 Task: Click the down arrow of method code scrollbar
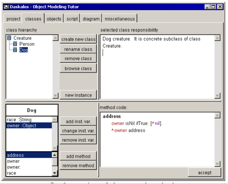[x=217, y=164]
